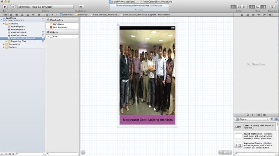Viewport: 279px width, 156px height.
Task: Toggle the Breakpoints button
Action: click(81, 7)
